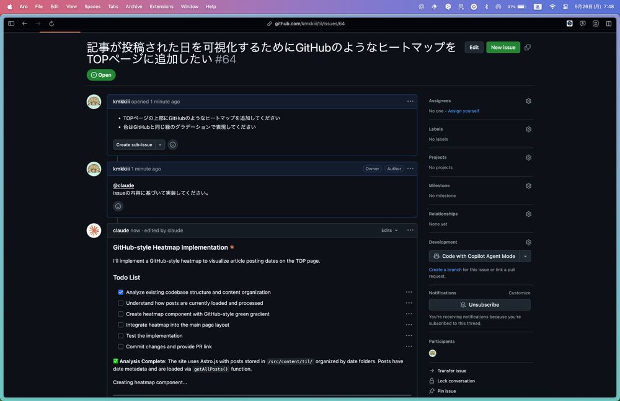Uncheck 'Analyze existing codebase structure' checkbox

(x=121, y=293)
